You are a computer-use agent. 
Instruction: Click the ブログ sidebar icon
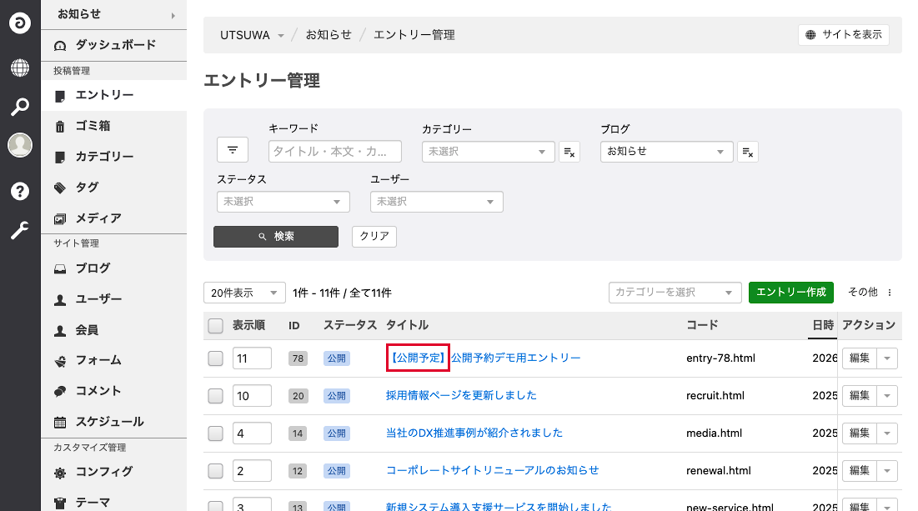coord(60,268)
